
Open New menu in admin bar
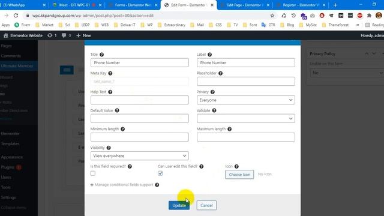[83, 35]
